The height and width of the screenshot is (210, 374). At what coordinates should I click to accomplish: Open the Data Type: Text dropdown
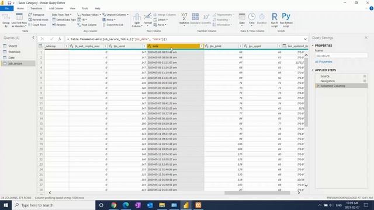pyautogui.click(x=61, y=15)
